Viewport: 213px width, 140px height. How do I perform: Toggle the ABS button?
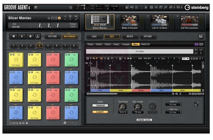coord(196,44)
